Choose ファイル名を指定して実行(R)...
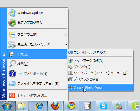 click(38, 84)
